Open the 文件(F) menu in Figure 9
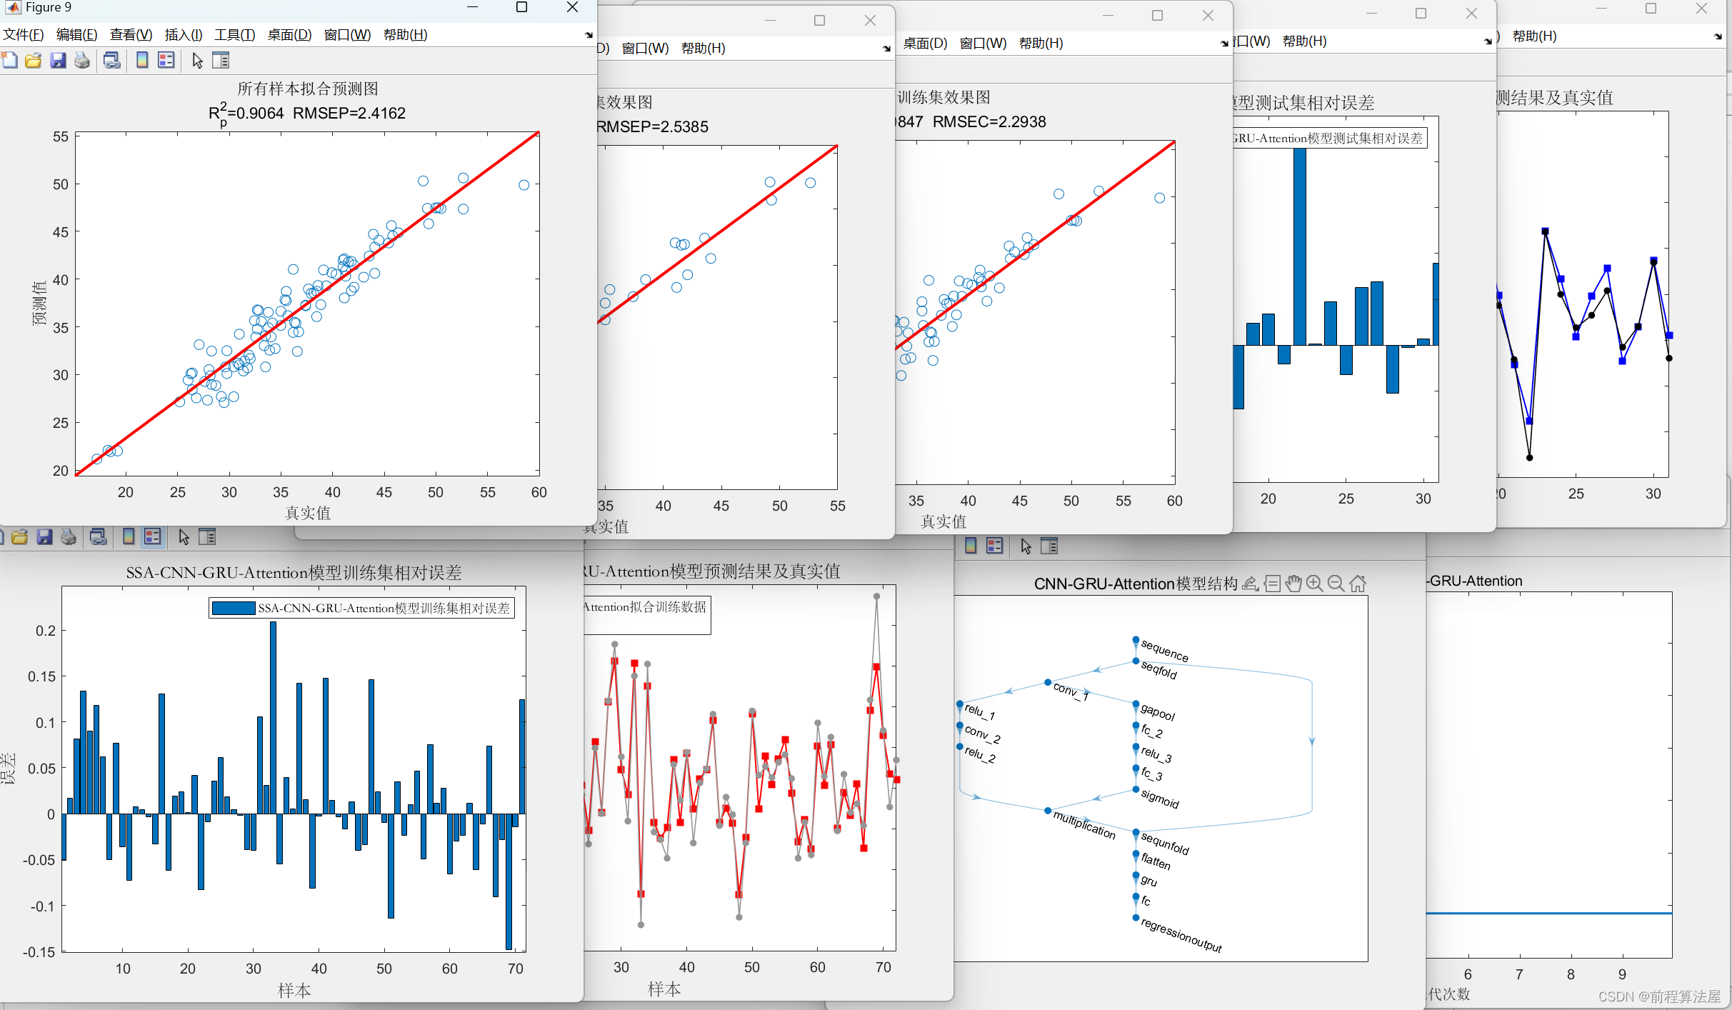Viewport: 1732px width, 1010px height. coord(23,35)
